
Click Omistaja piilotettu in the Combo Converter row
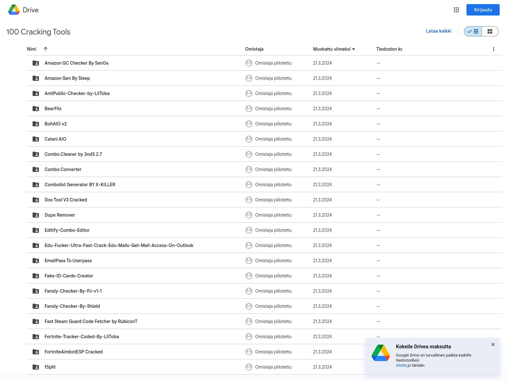(x=274, y=169)
